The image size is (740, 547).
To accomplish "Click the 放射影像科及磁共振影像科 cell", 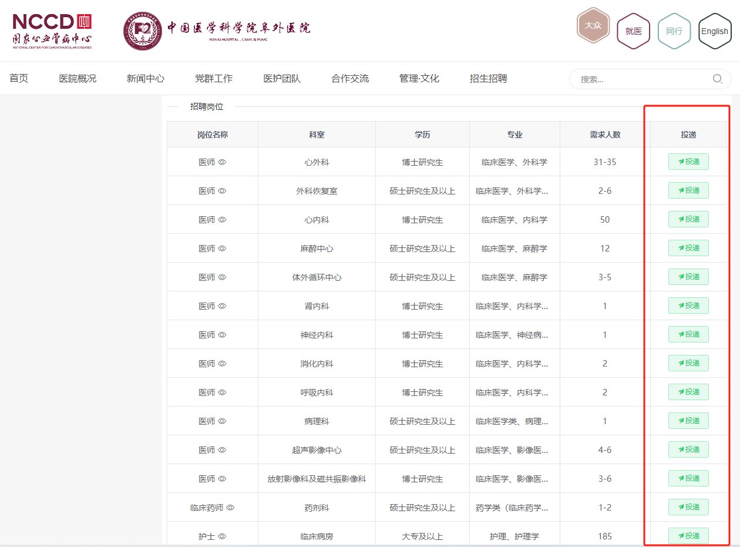I will point(317,479).
